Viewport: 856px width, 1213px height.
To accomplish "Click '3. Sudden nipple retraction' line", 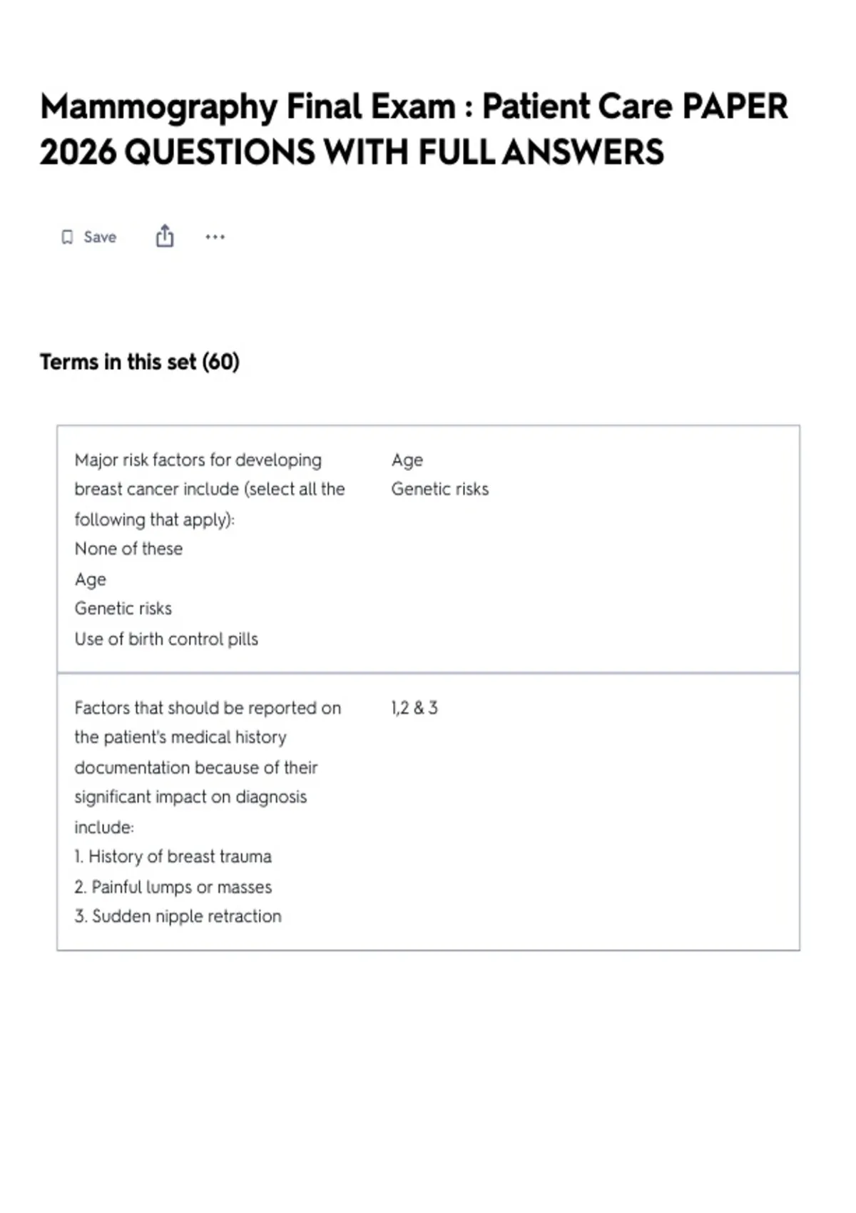I will coord(178,916).
